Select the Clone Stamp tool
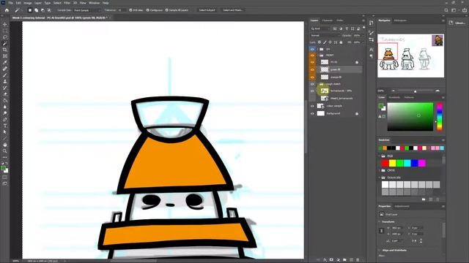Image resolution: width=469 pixels, height=263 pixels. click(5, 81)
